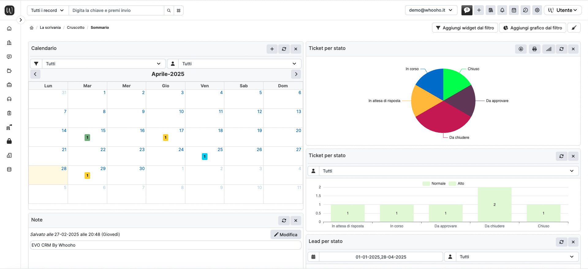Download the Ticket per stato pie chart
588x269 pixels.
(521, 49)
